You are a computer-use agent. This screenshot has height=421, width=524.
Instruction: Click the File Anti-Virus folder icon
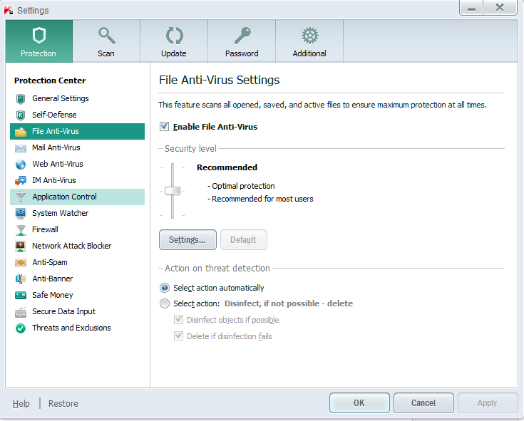[21, 132]
